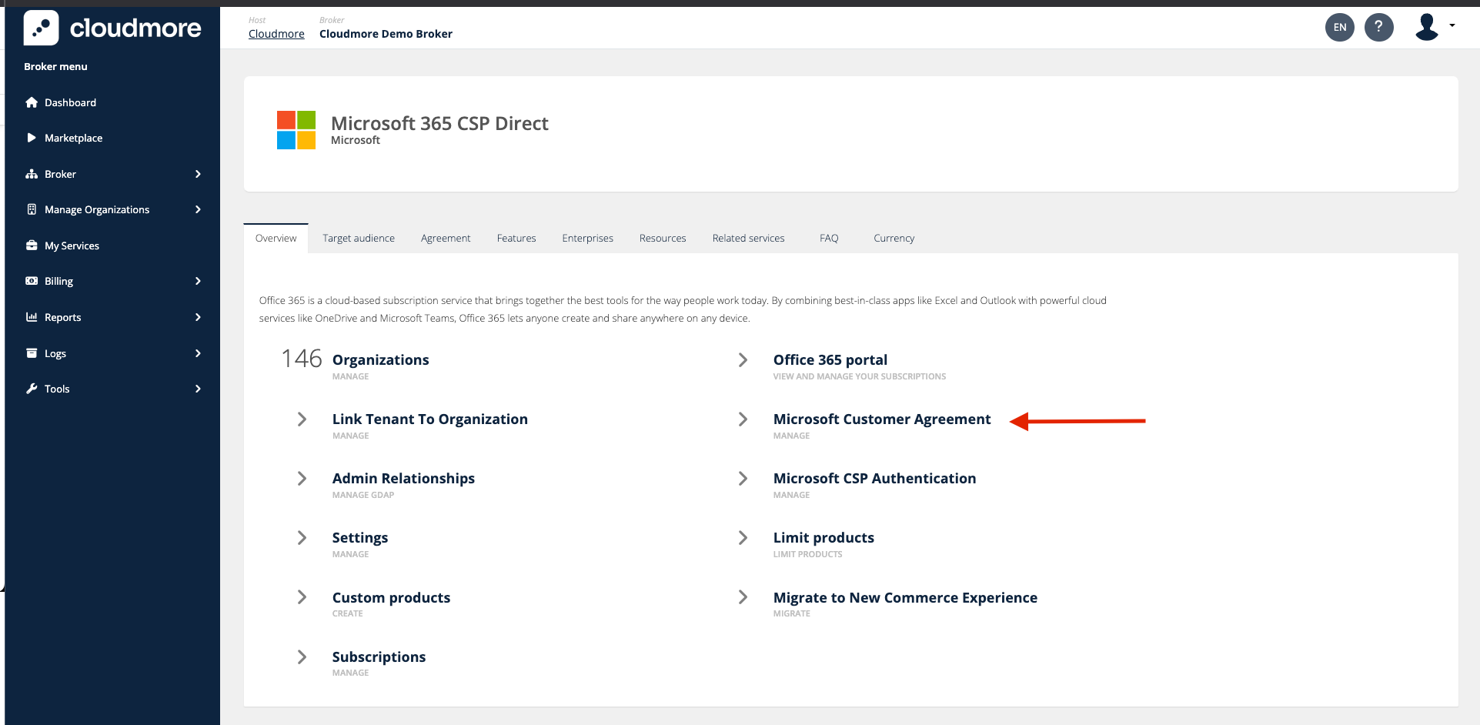Open Manage Organizations via its sidebar icon
The width and height of the screenshot is (1480, 725).
click(x=32, y=209)
